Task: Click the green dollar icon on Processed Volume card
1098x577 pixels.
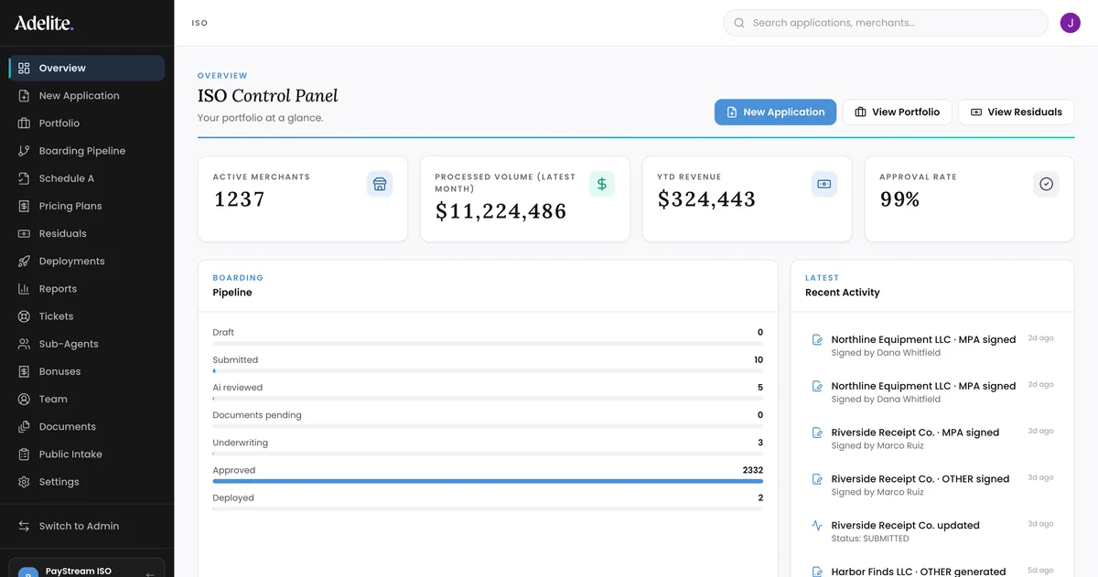Action: pyautogui.click(x=602, y=184)
